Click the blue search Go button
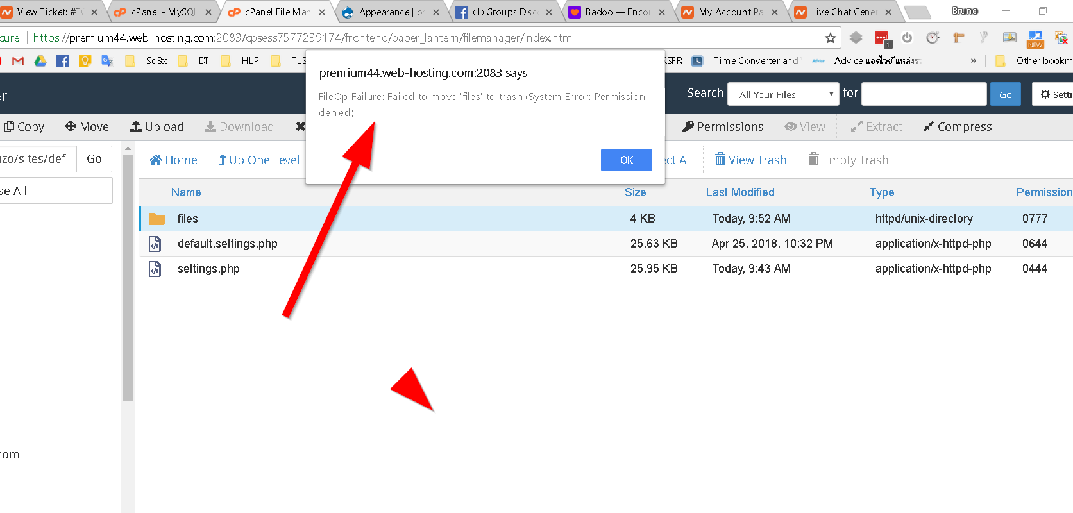The image size is (1073, 513). 1005,94
